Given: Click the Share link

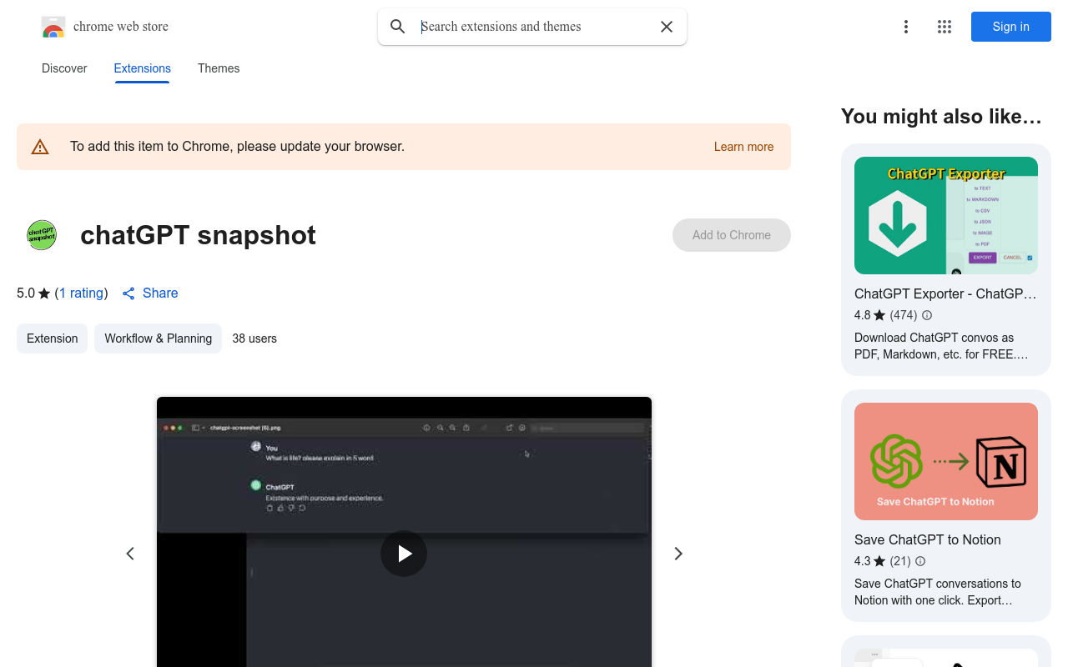Looking at the screenshot, I should pos(150,293).
